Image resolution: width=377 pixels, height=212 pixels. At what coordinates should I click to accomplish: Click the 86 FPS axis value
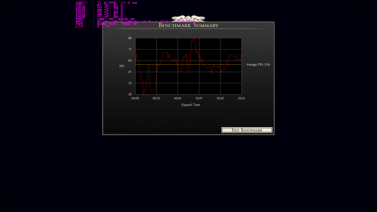click(x=130, y=38)
